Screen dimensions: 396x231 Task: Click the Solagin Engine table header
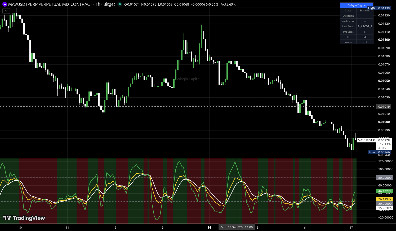pos(357,5)
